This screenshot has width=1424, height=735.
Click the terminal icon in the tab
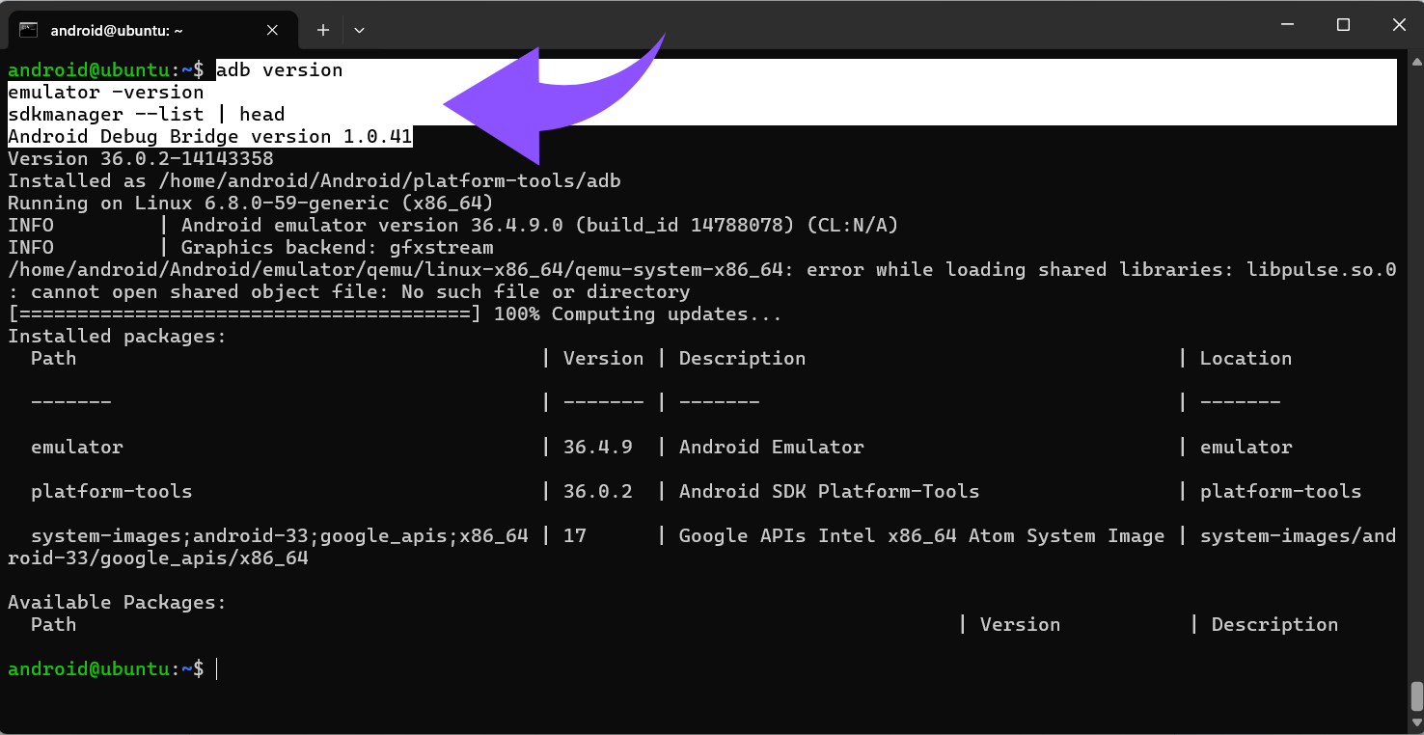point(29,30)
